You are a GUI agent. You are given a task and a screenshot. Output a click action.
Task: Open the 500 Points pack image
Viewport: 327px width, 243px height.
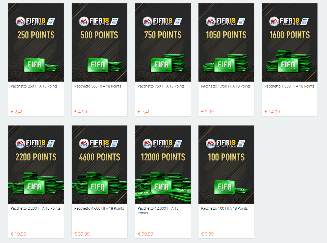point(99,42)
